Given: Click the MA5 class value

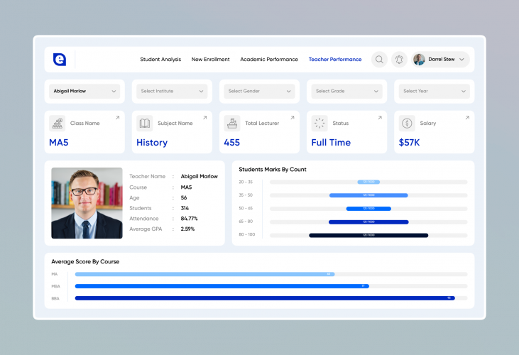Looking at the screenshot, I should (59, 143).
